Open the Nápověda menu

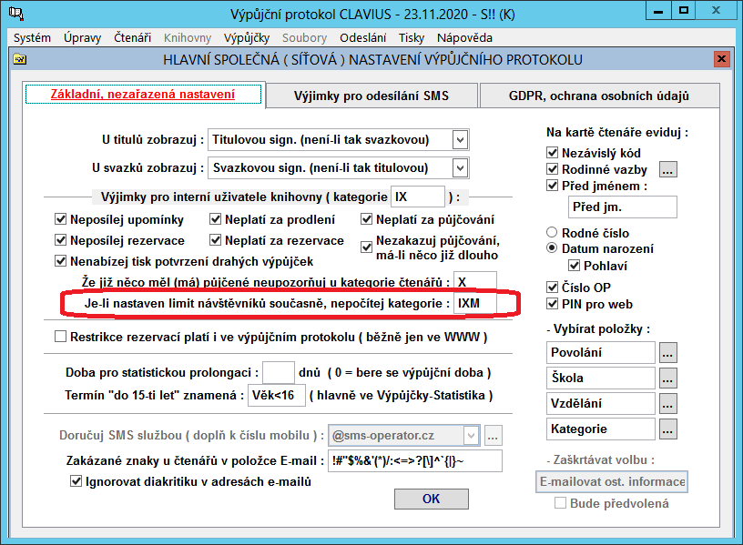(464, 38)
